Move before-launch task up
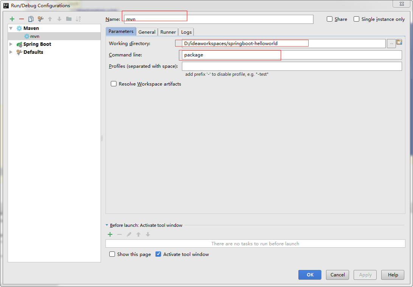 [x=138, y=234]
